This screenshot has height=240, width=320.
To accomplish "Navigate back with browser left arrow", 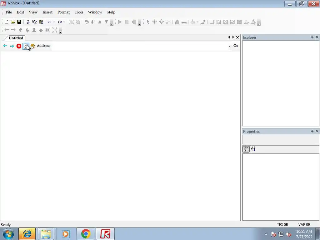I will 5,46.
